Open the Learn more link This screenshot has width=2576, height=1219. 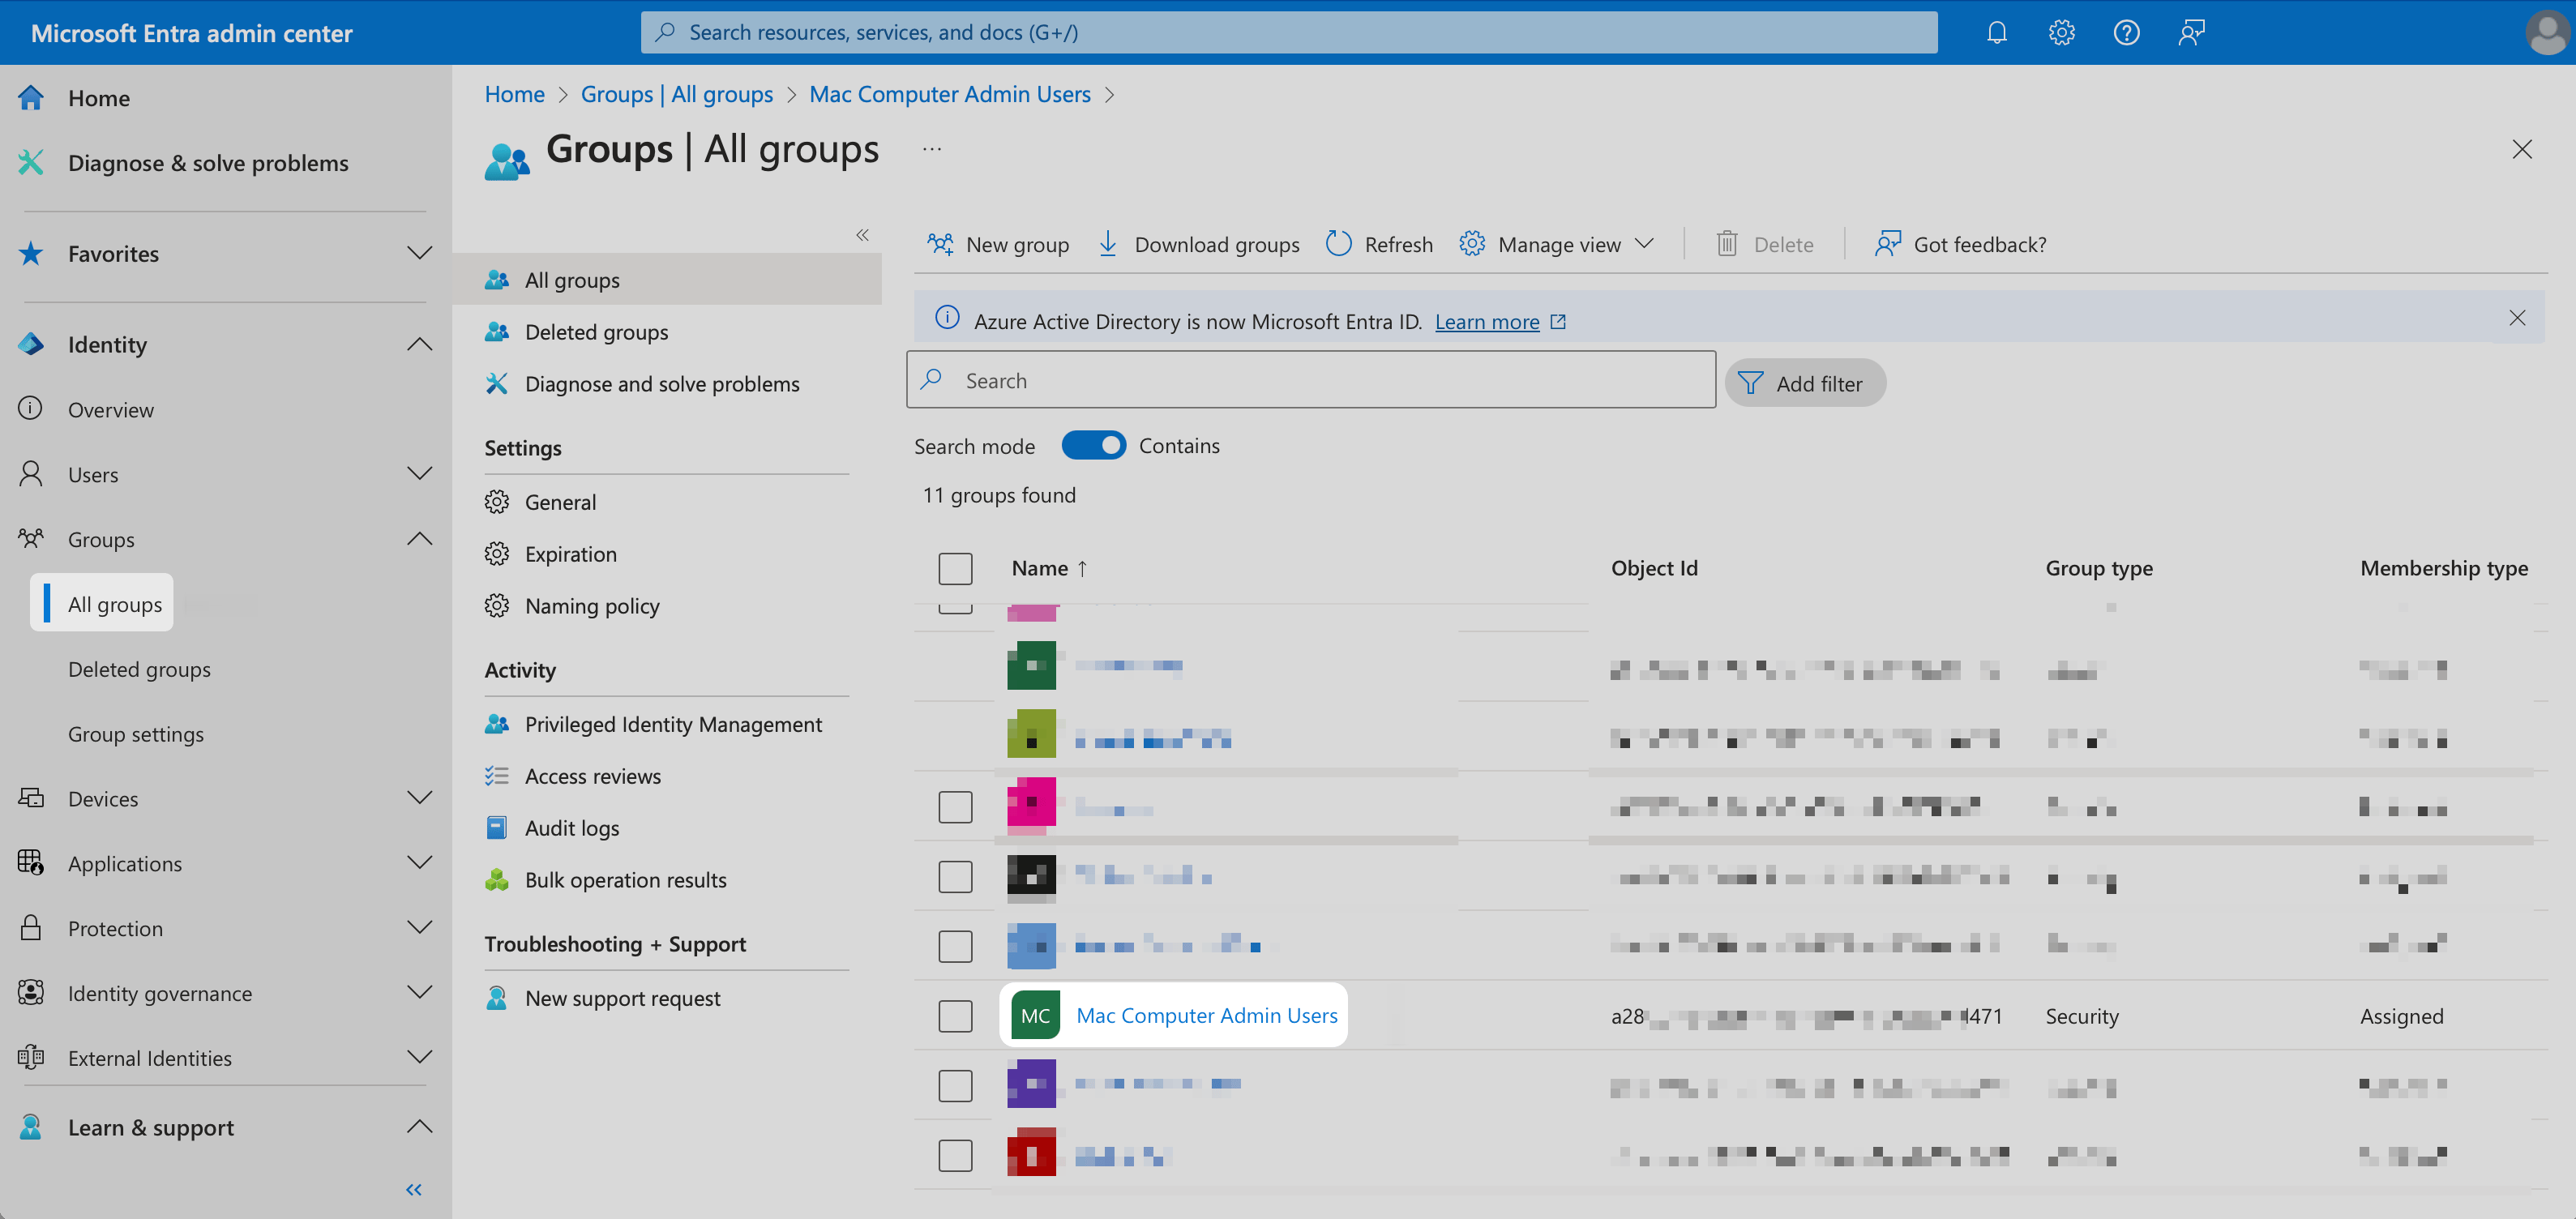tap(1487, 321)
